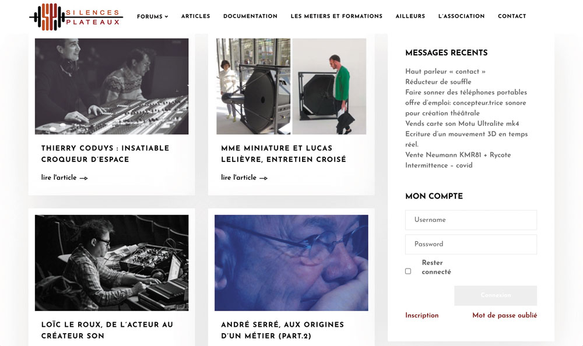583x346 pixels.
Task: Open André Serré blue portrait thumbnail
Action: (291, 263)
